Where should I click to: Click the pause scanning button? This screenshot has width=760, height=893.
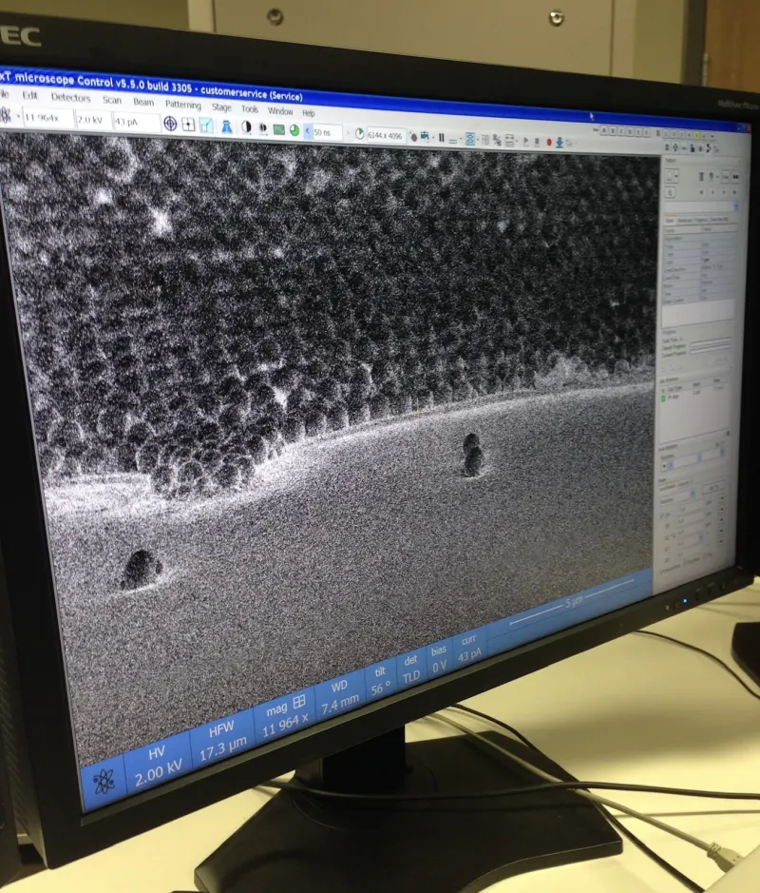click(442, 138)
